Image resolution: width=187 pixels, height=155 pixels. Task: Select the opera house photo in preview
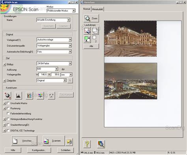click(131, 39)
